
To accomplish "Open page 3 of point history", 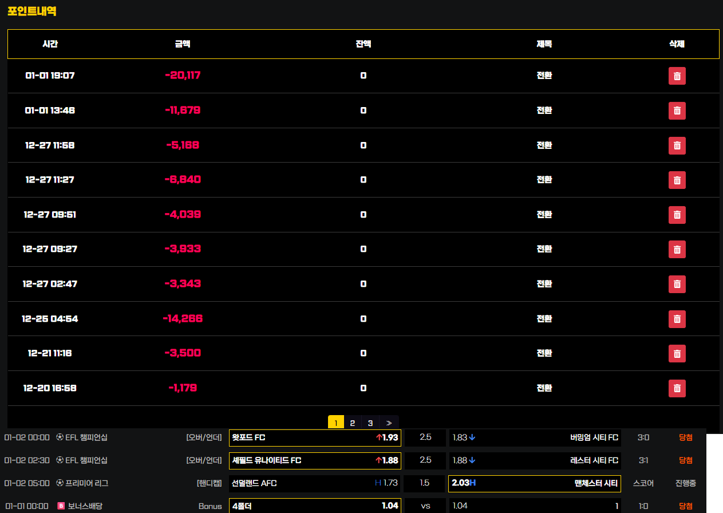I will click(370, 423).
